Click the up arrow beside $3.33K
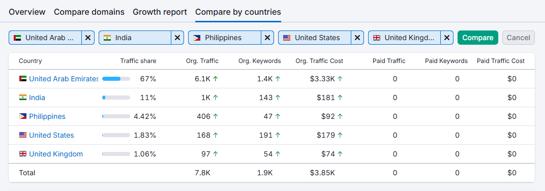The width and height of the screenshot is (545, 191). (x=340, y=79)
